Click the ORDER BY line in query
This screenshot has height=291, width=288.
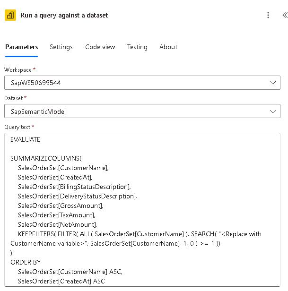tap(26, 262)
